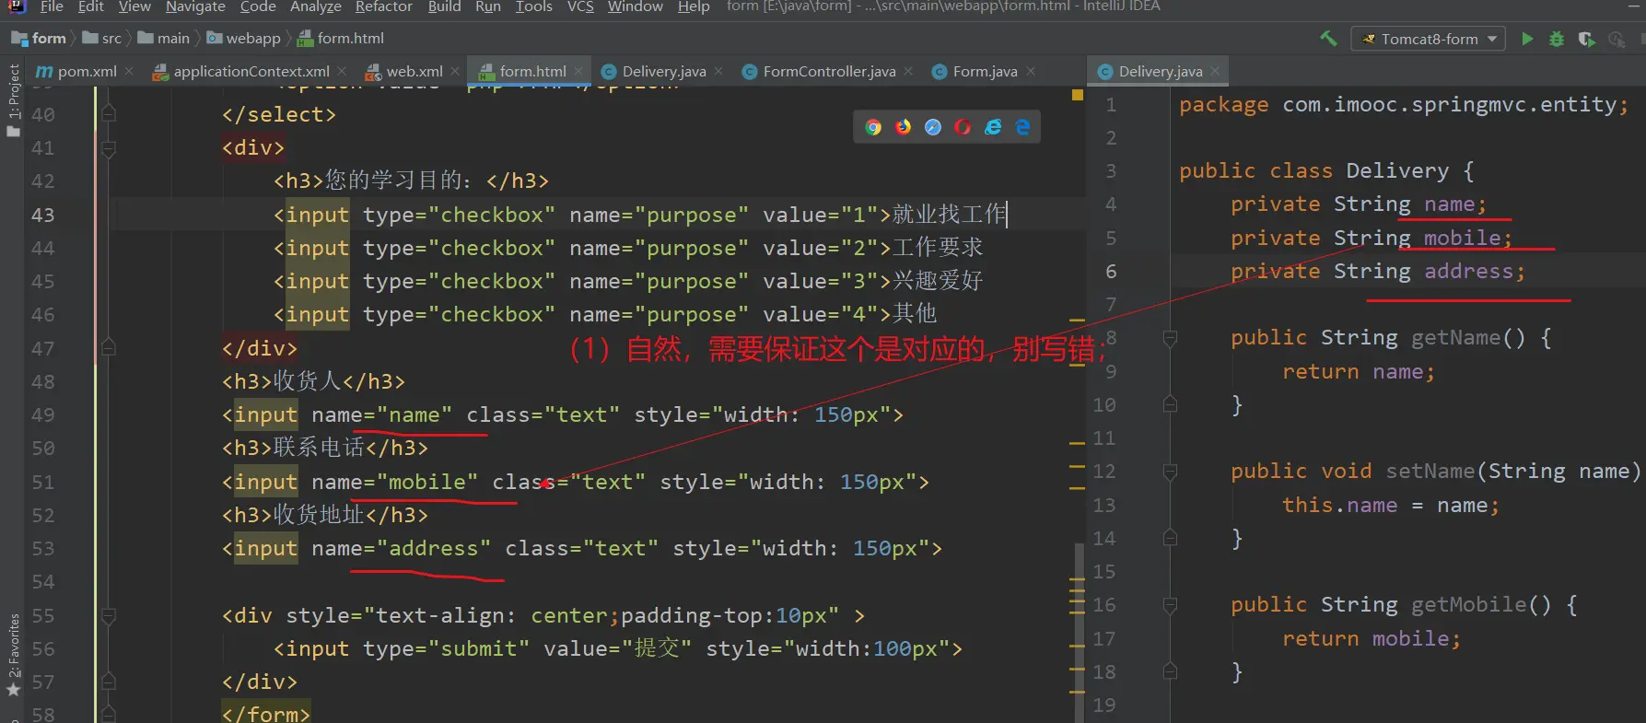1646x723 pixels.
Task: Start debugging with the green bug icon
Action: point(1557,39)
